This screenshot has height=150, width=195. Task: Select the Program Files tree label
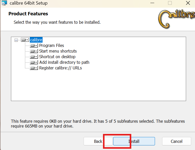51,46
